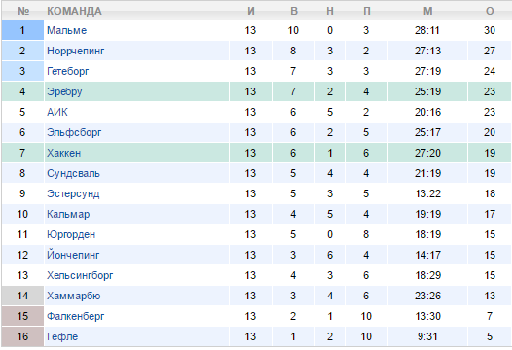This screenshot has width=512, height=350.
Task: Click the position 1 cell for Мальме
Action: click(22, 30)
